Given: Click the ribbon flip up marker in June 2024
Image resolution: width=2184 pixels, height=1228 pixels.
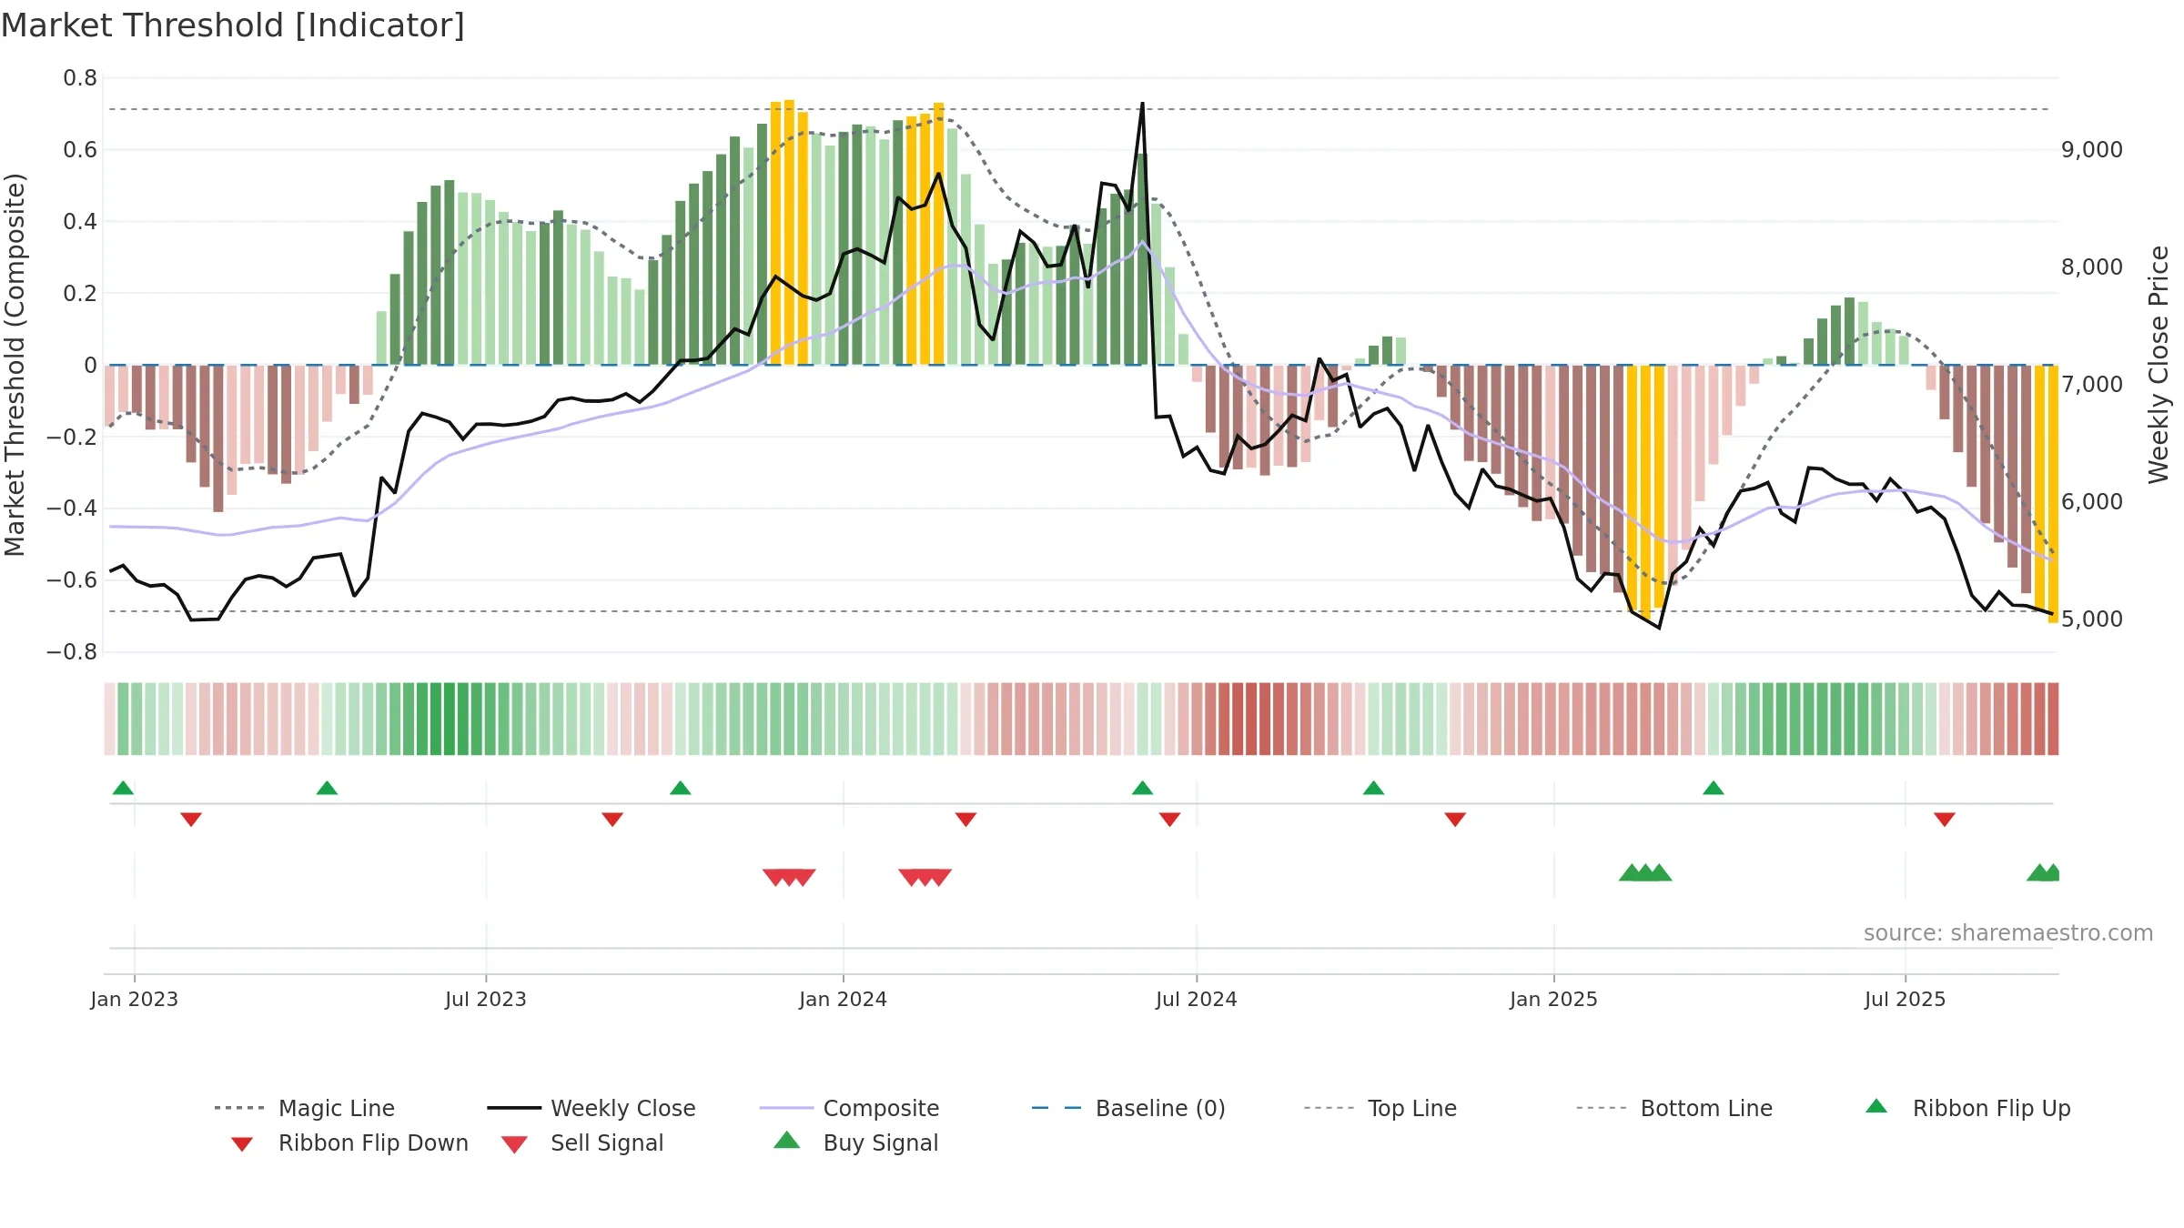Looking at the screenshot, I should click(1142, 788).
